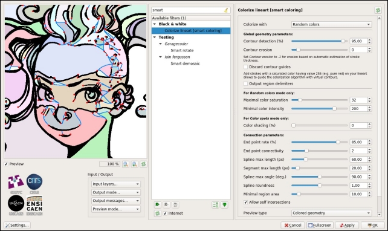Enable Discard contour guides
The width and height of the screenshot is (388, 231).
[245, 67]
